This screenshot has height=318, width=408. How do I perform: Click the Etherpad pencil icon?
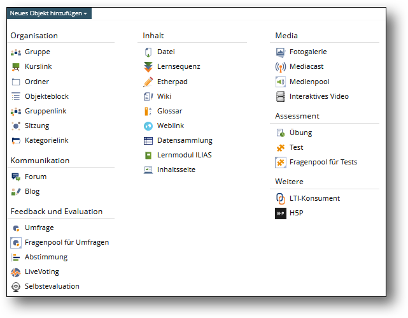pos(148,82)
